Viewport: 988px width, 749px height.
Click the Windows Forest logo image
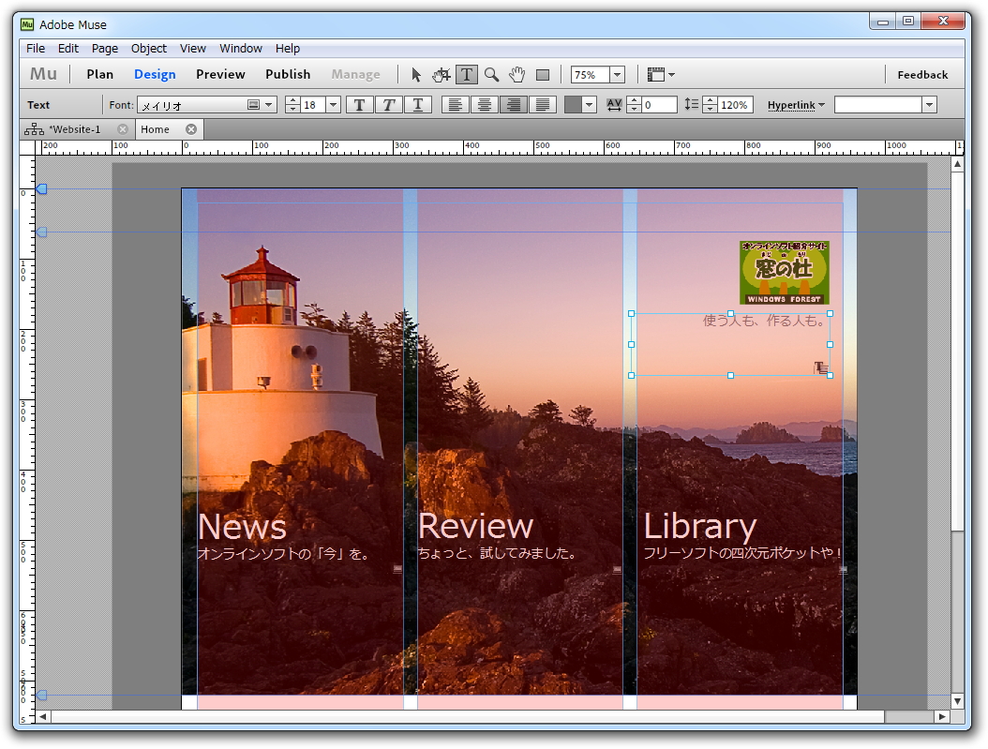click(x=784, y=272)
